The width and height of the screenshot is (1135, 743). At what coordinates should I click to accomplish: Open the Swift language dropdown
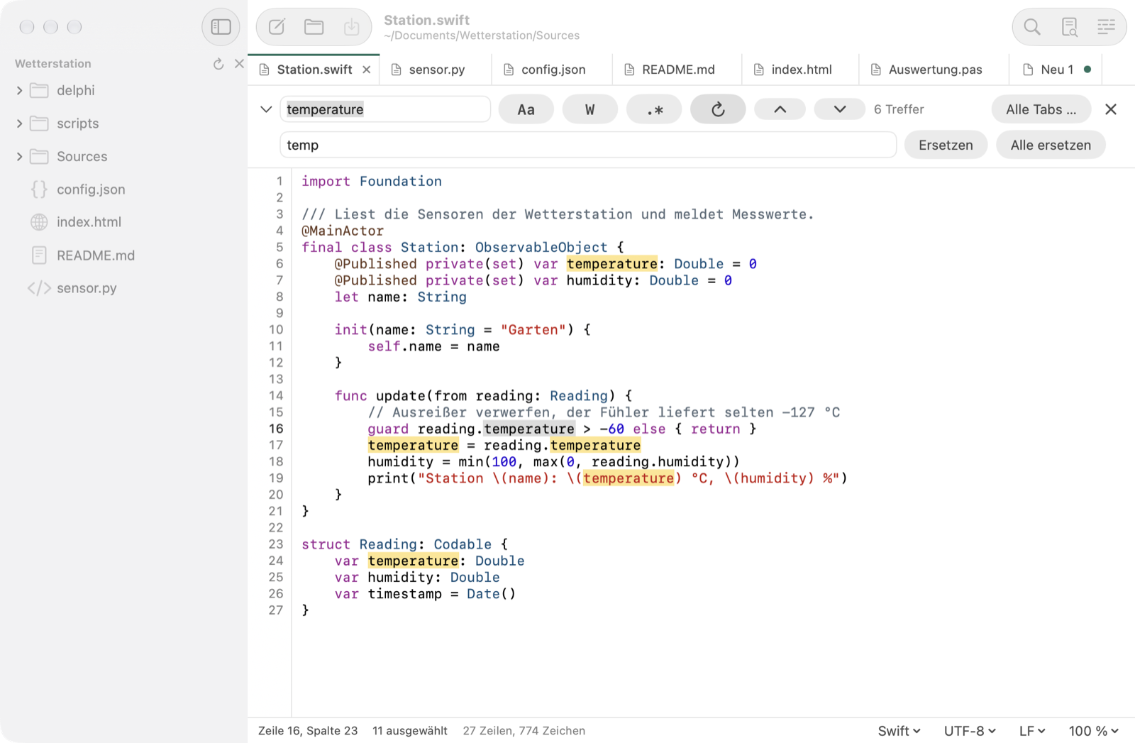pos(899,731)
